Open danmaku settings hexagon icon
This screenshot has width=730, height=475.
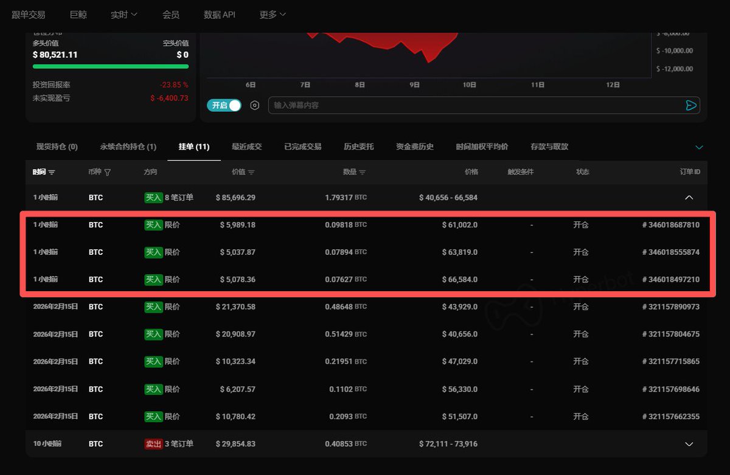tap(255, 105)
